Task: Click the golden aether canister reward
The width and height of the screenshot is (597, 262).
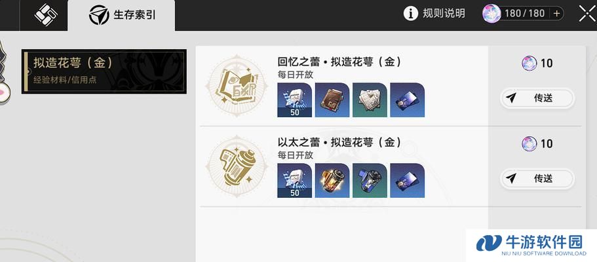Action: tap(332, 181)
